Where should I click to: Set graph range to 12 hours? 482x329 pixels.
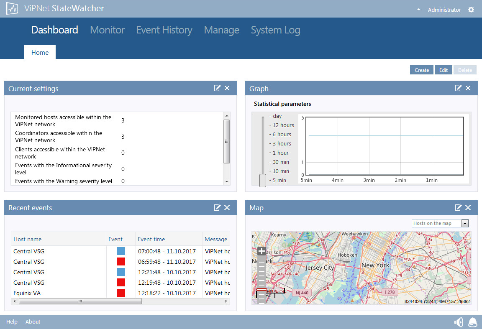click(283, 125)
